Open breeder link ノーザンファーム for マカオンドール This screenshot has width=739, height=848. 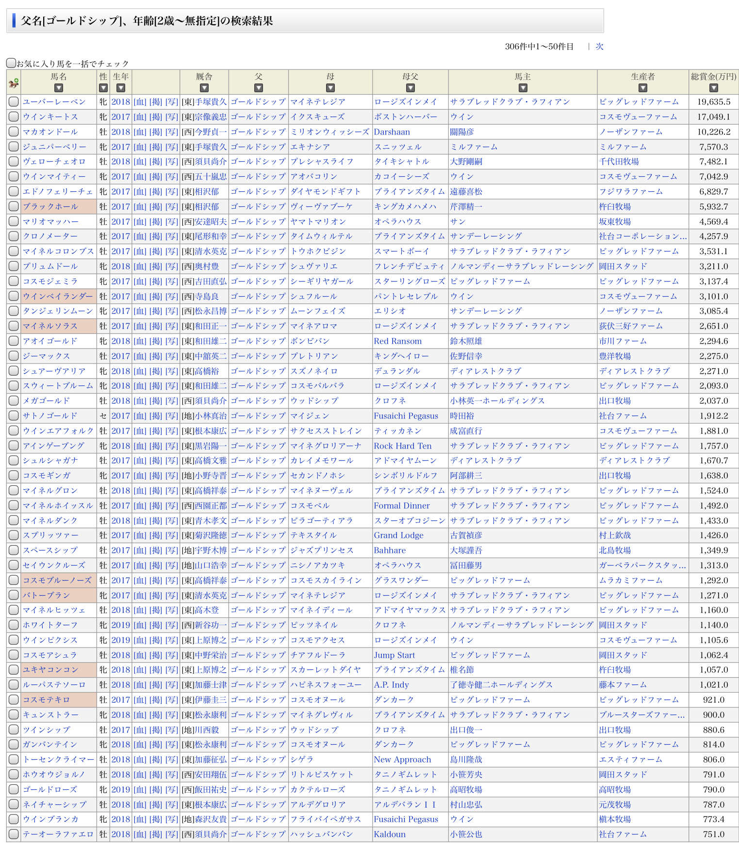(630, 132)
